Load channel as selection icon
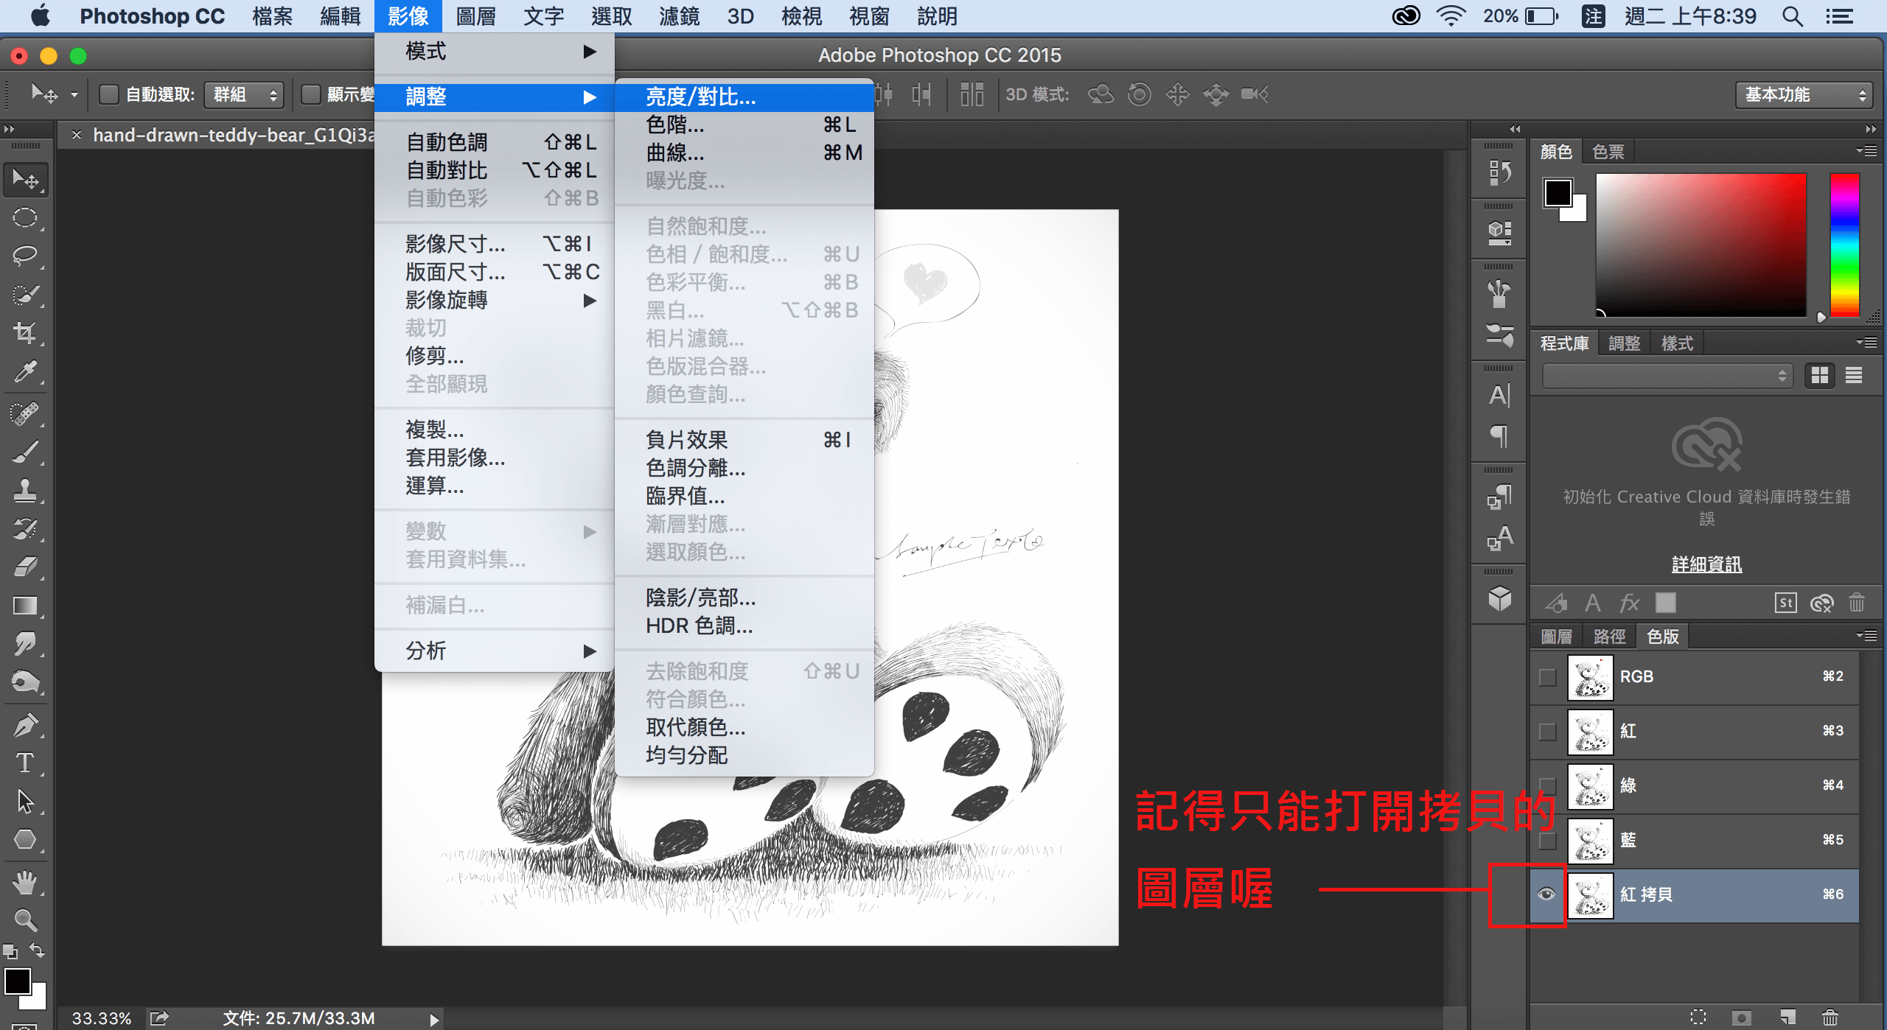Image resolution: width=1887 pixels, height=1030 pixels. (1698, 1017)
